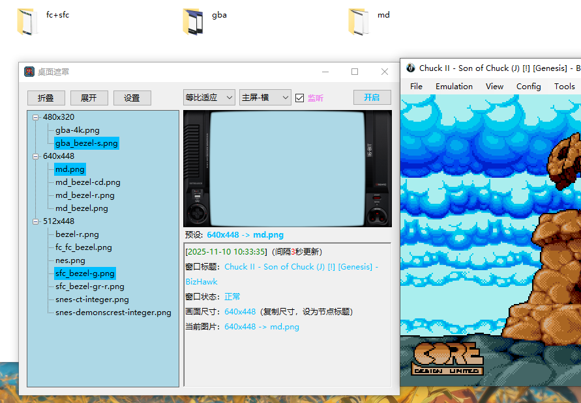Collapse the 640x448 tree node
Image resolution: width=581 pixels, height=403 pixels.
pyautogui.click(x=35, y=156)
